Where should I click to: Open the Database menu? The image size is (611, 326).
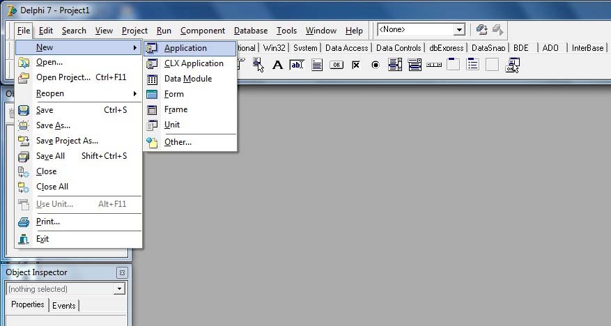pos(251,31)
